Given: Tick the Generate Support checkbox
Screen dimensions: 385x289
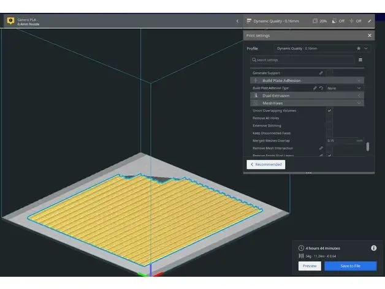Looking at the screenshot, I should pyautogui.click(x=329, y=73).
